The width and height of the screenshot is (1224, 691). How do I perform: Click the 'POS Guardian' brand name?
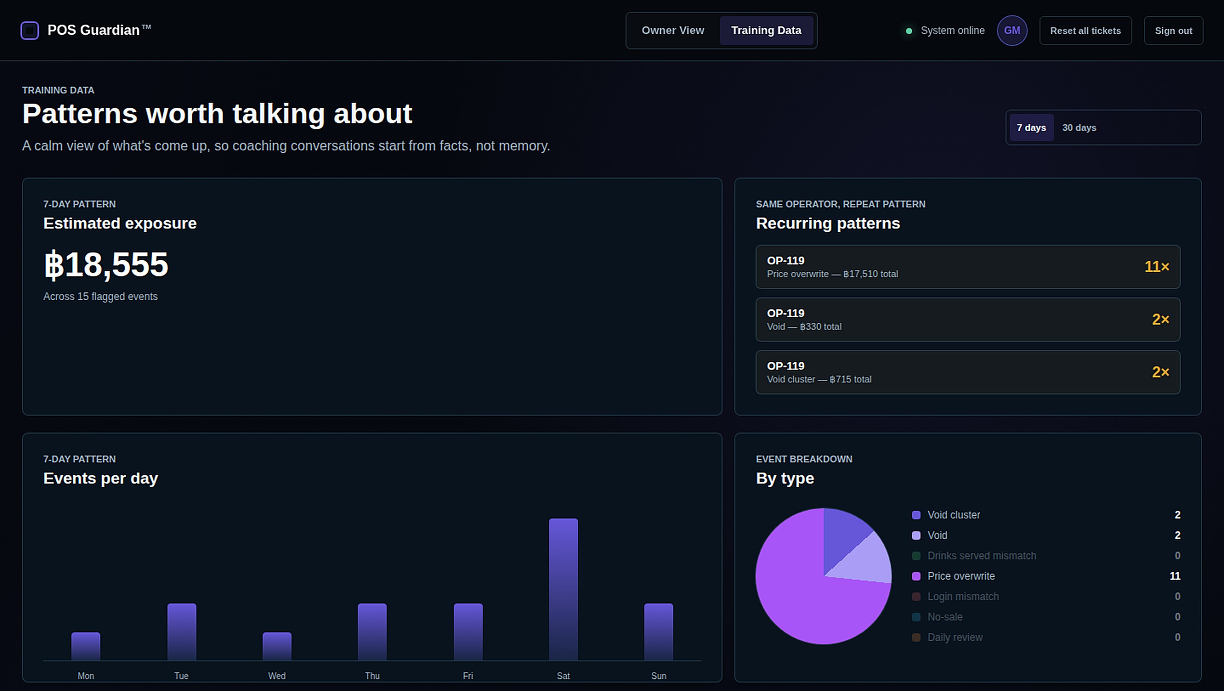coord(93,30)
